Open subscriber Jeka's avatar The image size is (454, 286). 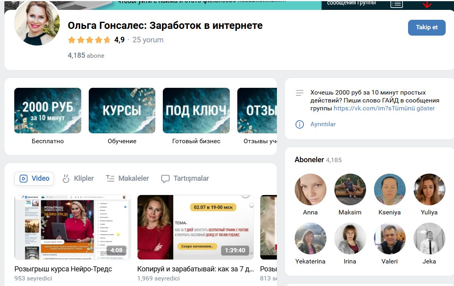coord(429,239)
